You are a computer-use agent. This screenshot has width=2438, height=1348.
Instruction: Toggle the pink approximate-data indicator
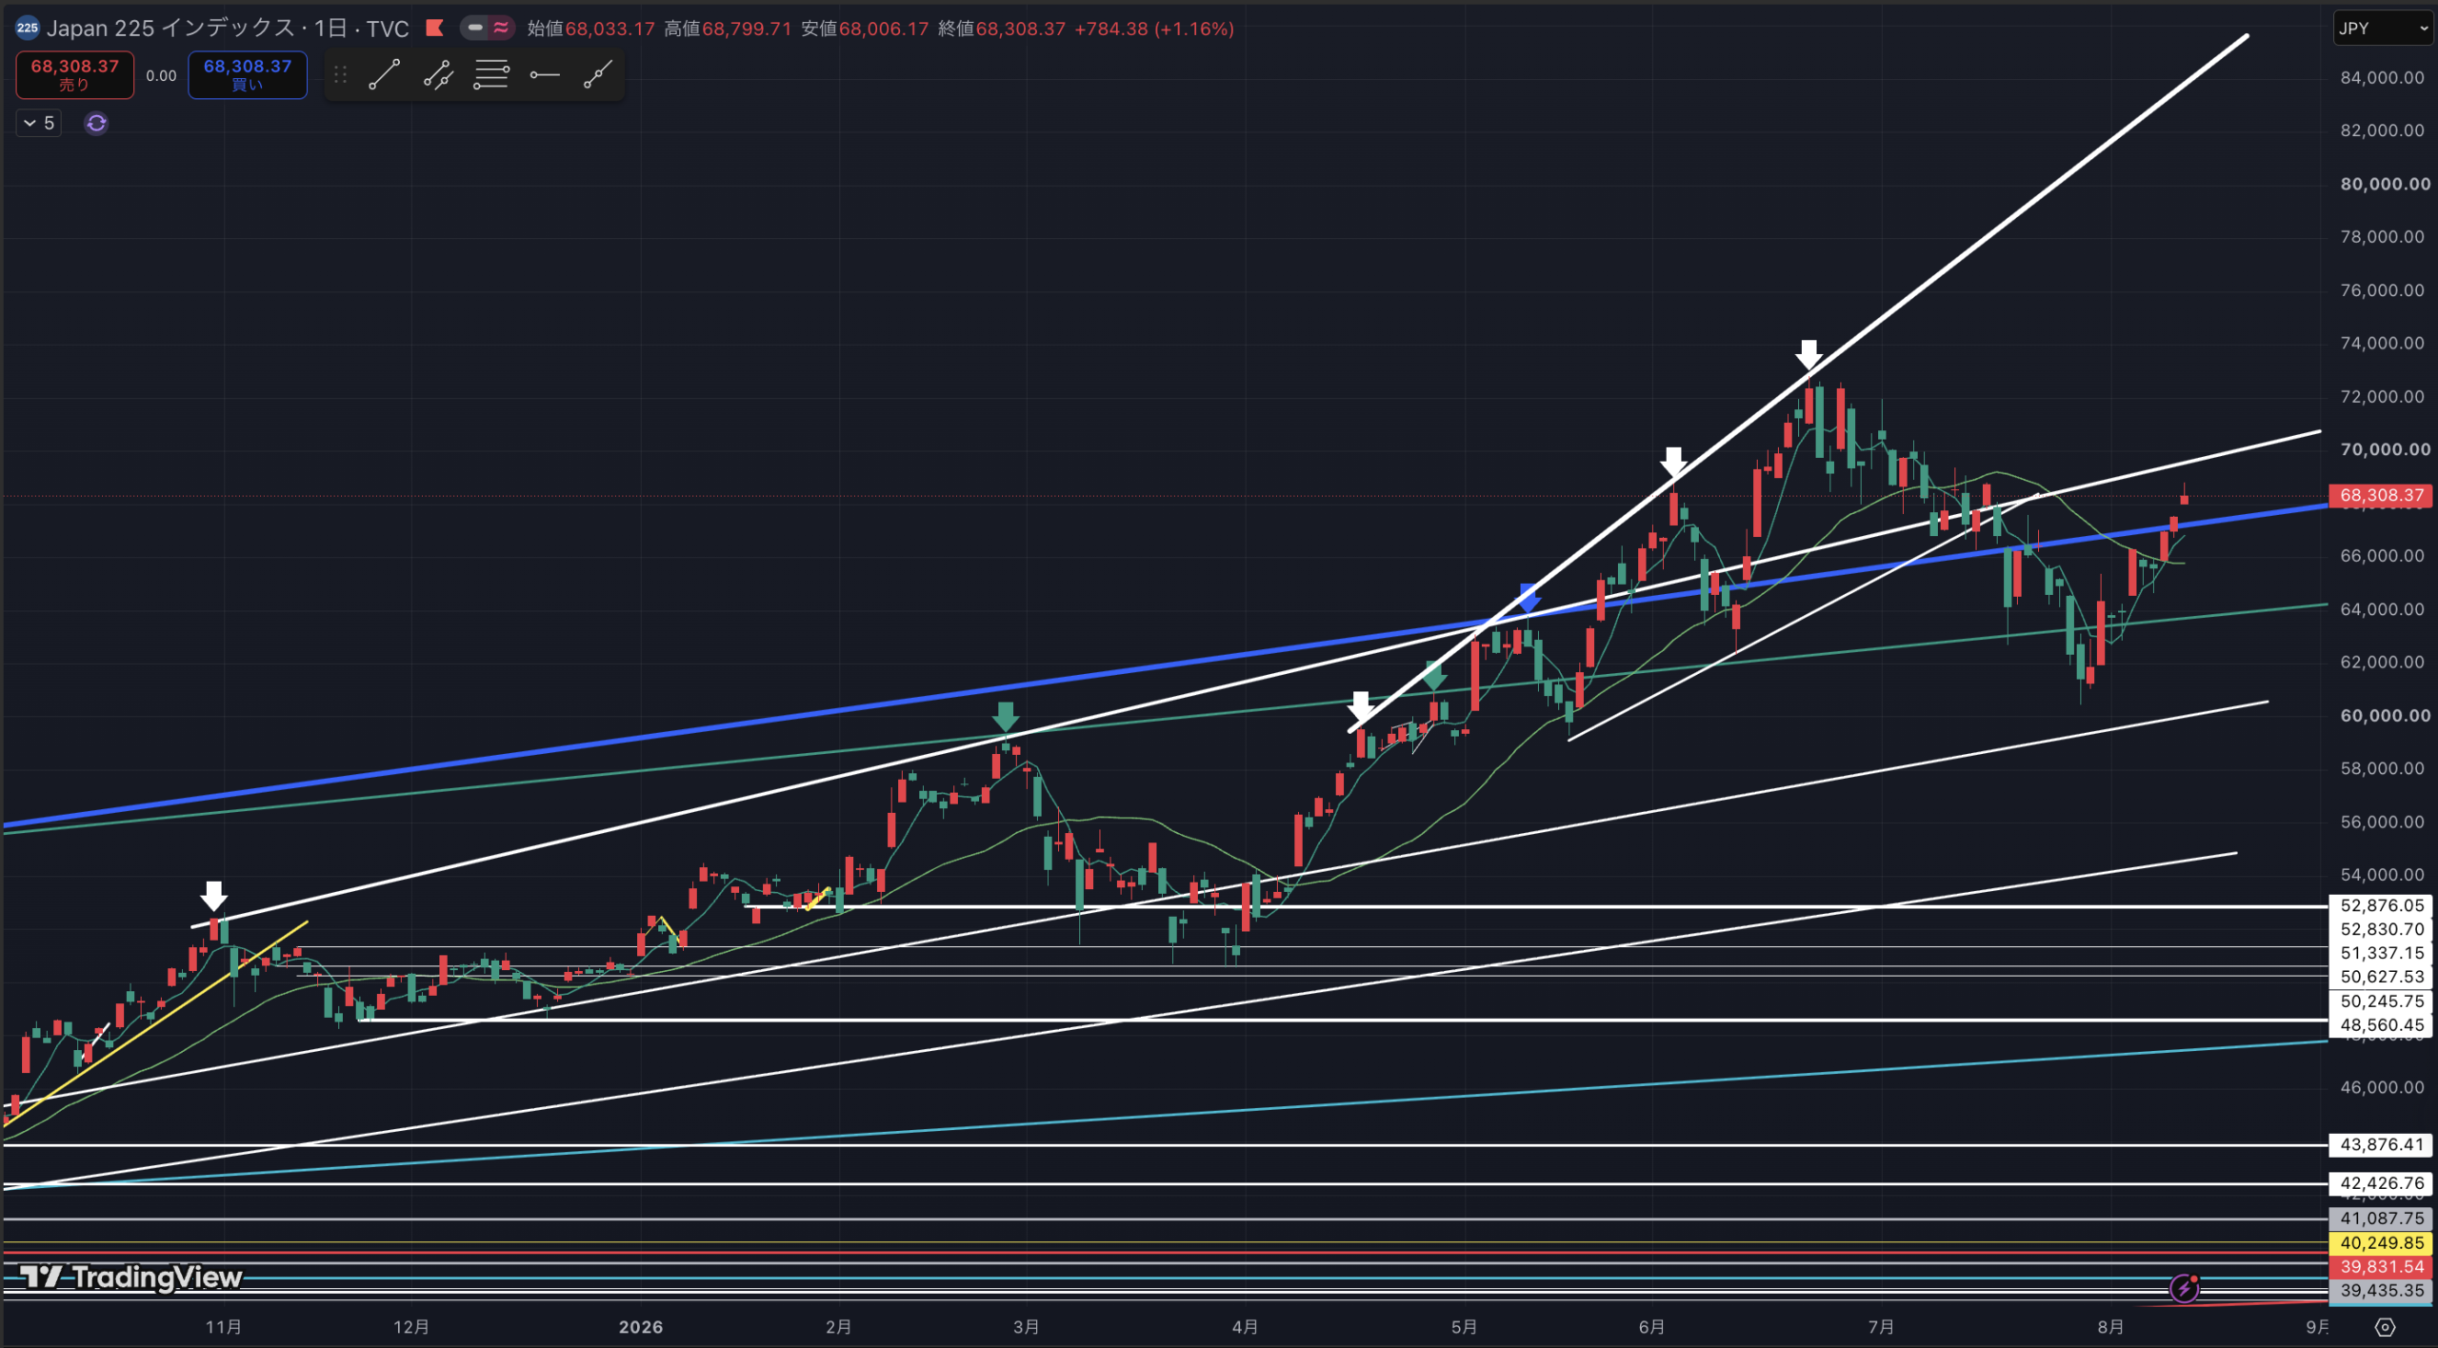click(x=501, y=28)
